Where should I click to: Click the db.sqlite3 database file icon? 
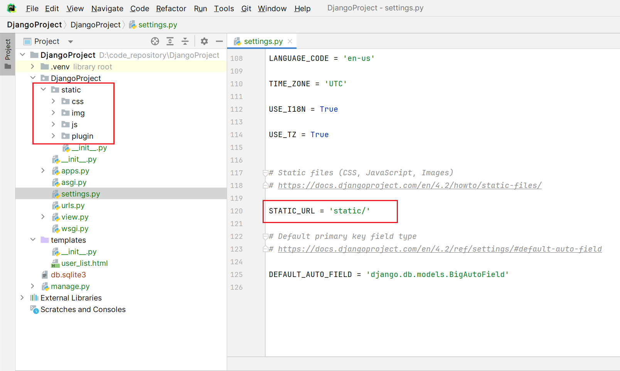(x=45, y=275)
